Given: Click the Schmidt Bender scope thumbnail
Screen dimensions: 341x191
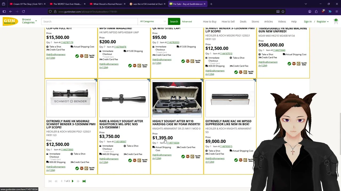Looking at the screenshot, I should point(71,99).
